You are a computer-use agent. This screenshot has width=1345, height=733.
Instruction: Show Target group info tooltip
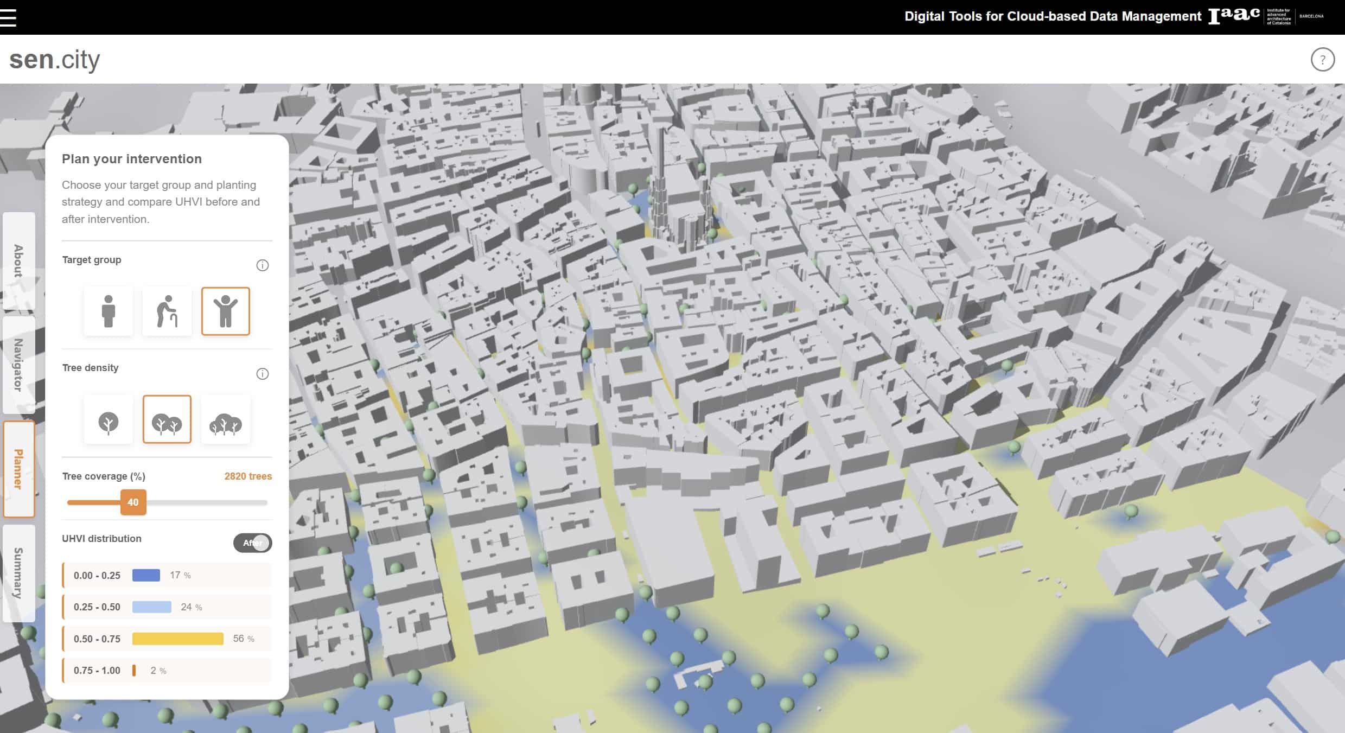point(262,265)
